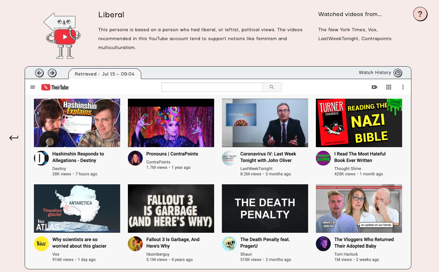Click the left-pointing return arrow at screen edge
Viewport: 439px width, 272px height.
[x=13, y=137]
